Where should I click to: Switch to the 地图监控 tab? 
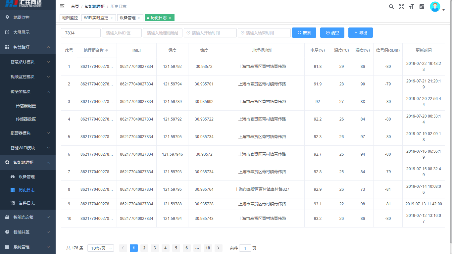click(70, 18)
